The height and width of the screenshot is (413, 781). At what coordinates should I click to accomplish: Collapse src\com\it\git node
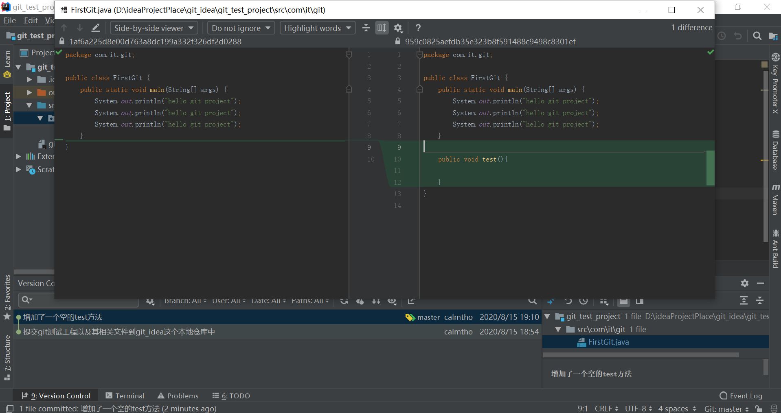pyautogui.click(x=558, y=329)
